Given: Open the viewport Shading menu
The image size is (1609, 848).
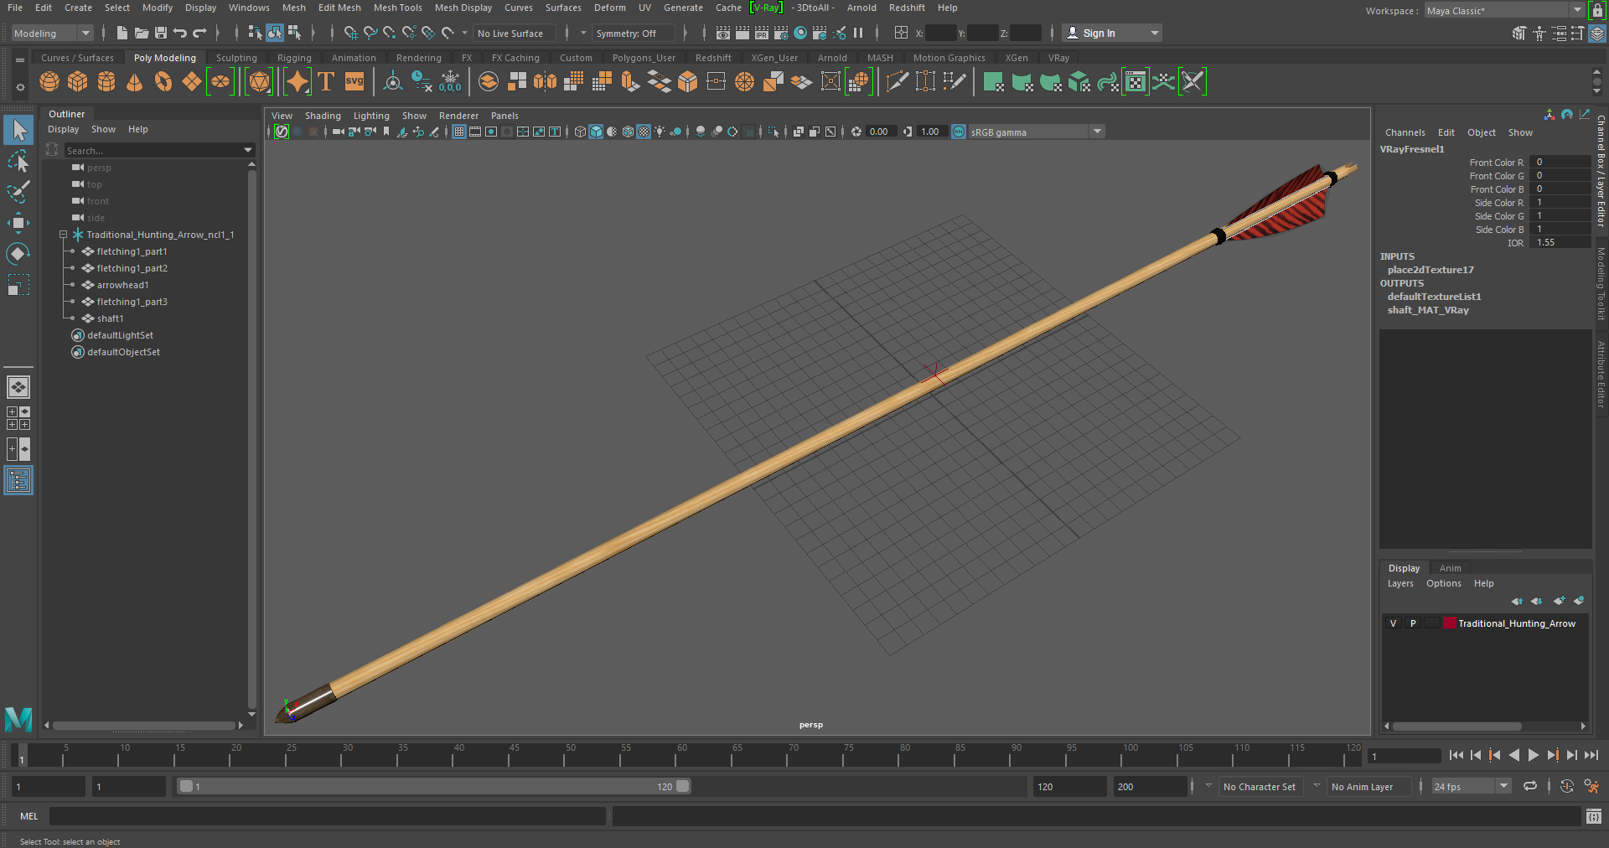Looking at the screenshot, I should pyautogui.click(x=323, y=116).
